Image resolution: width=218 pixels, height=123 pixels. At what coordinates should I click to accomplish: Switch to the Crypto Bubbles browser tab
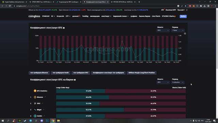tap(14, 2)
